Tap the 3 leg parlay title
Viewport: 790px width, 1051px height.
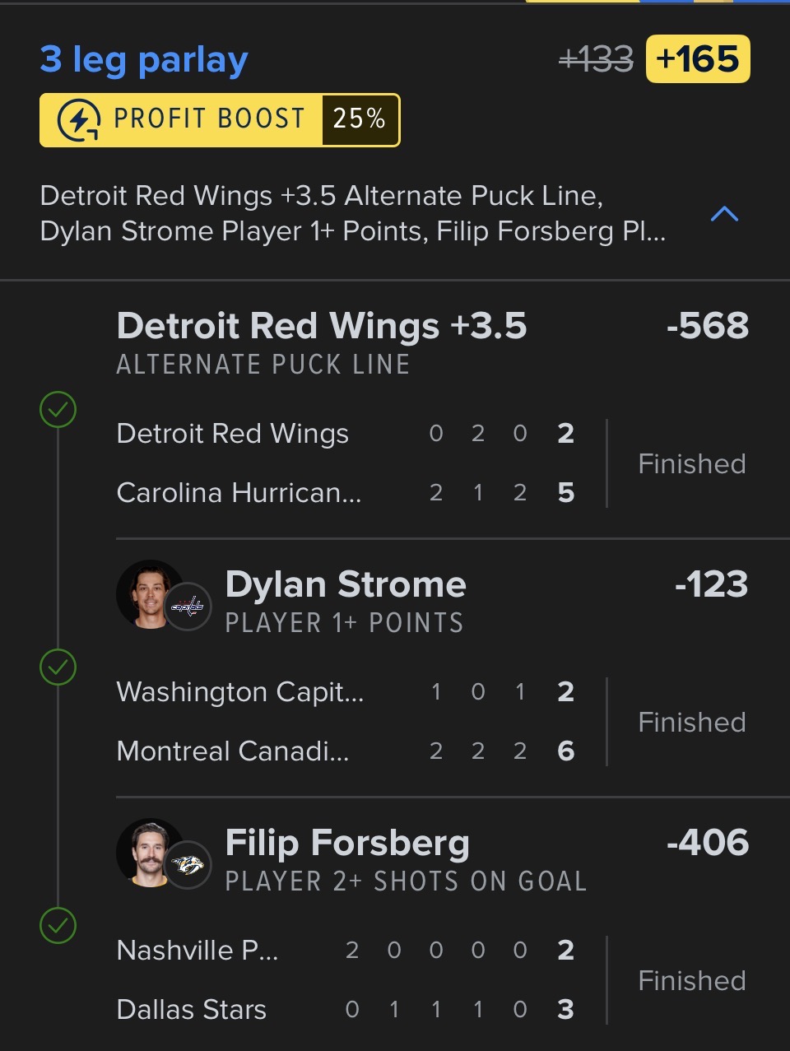(144, 59)
